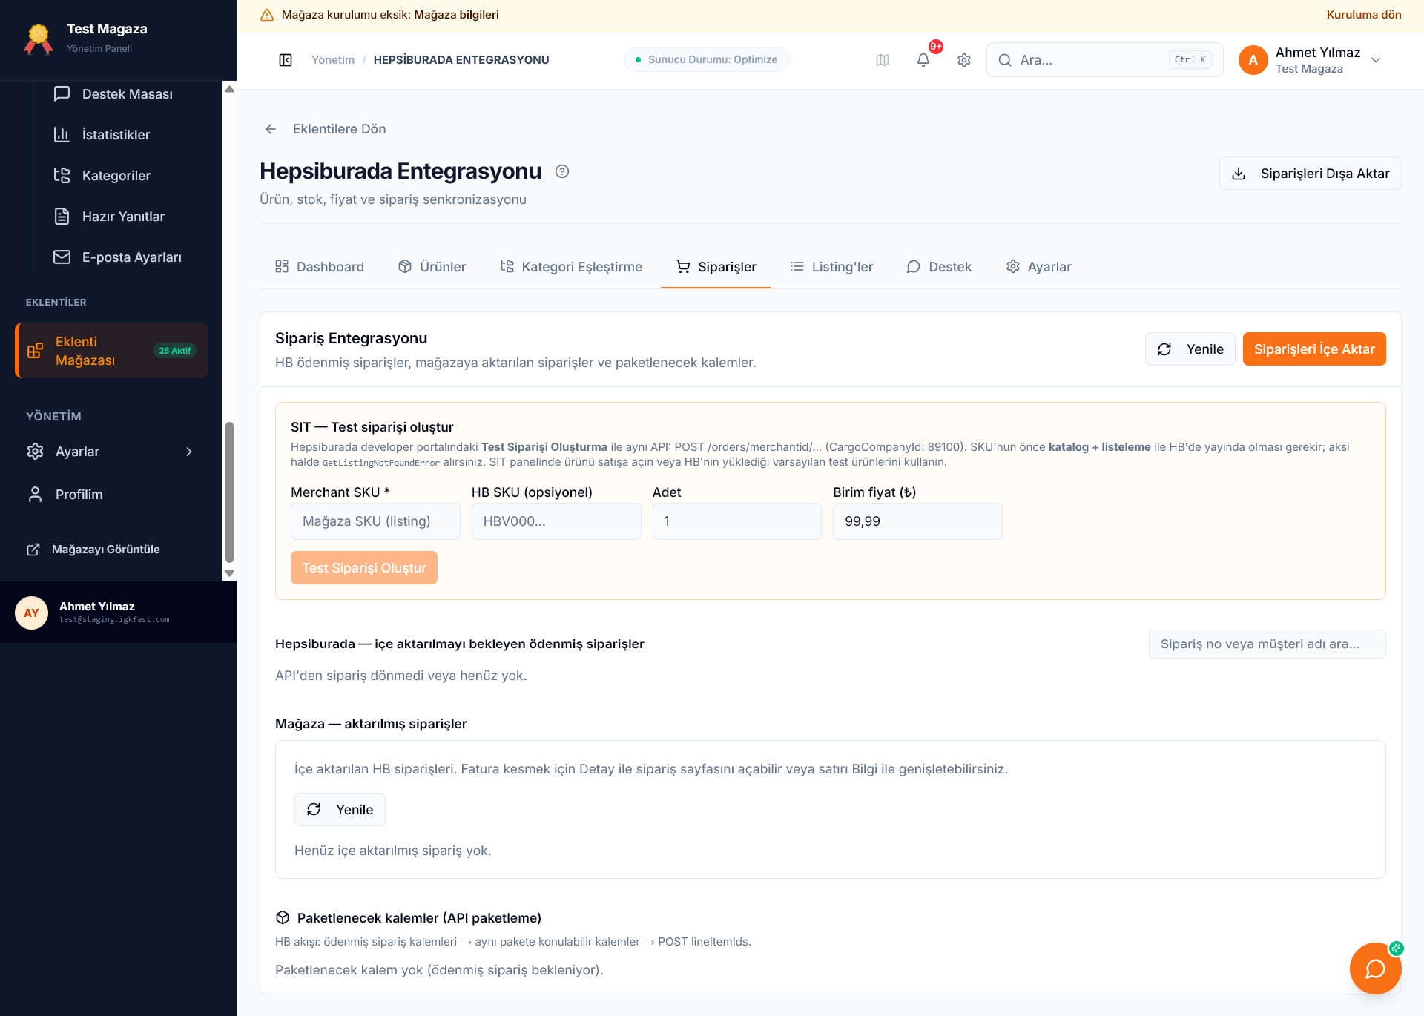Expand the Ayarlar sidebar chevron
The width and height of the screenshot is (1424, 1016).
(189, 452)
